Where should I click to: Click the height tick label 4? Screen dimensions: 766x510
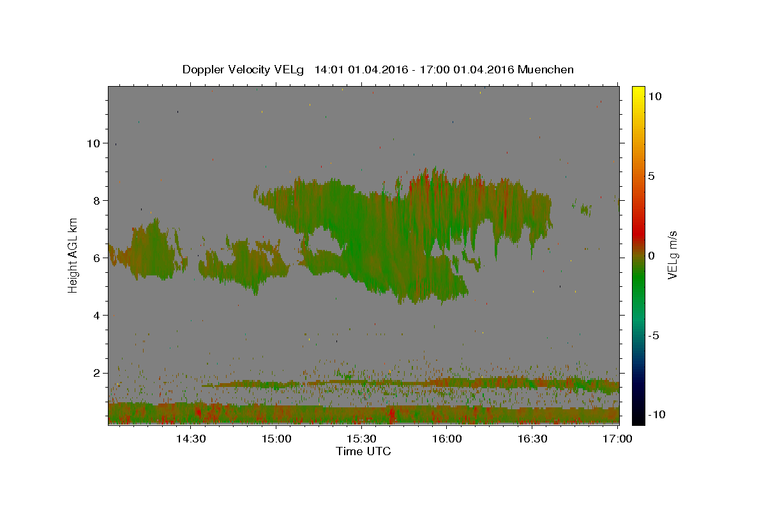pyautogui.click(x=96, y=316)
